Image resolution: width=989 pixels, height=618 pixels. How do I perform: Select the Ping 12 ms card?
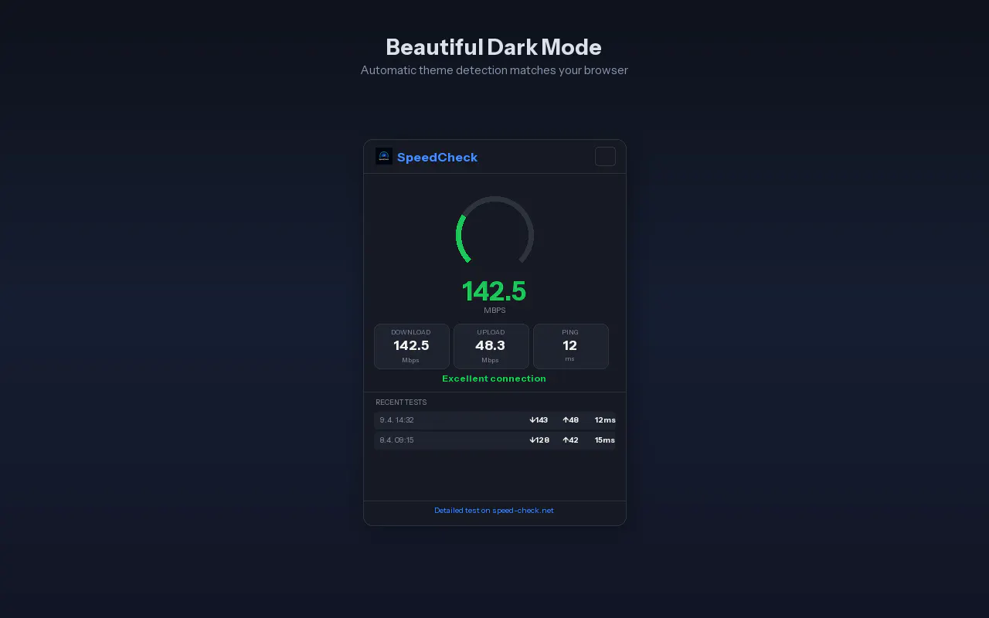(x=570, y=346)
